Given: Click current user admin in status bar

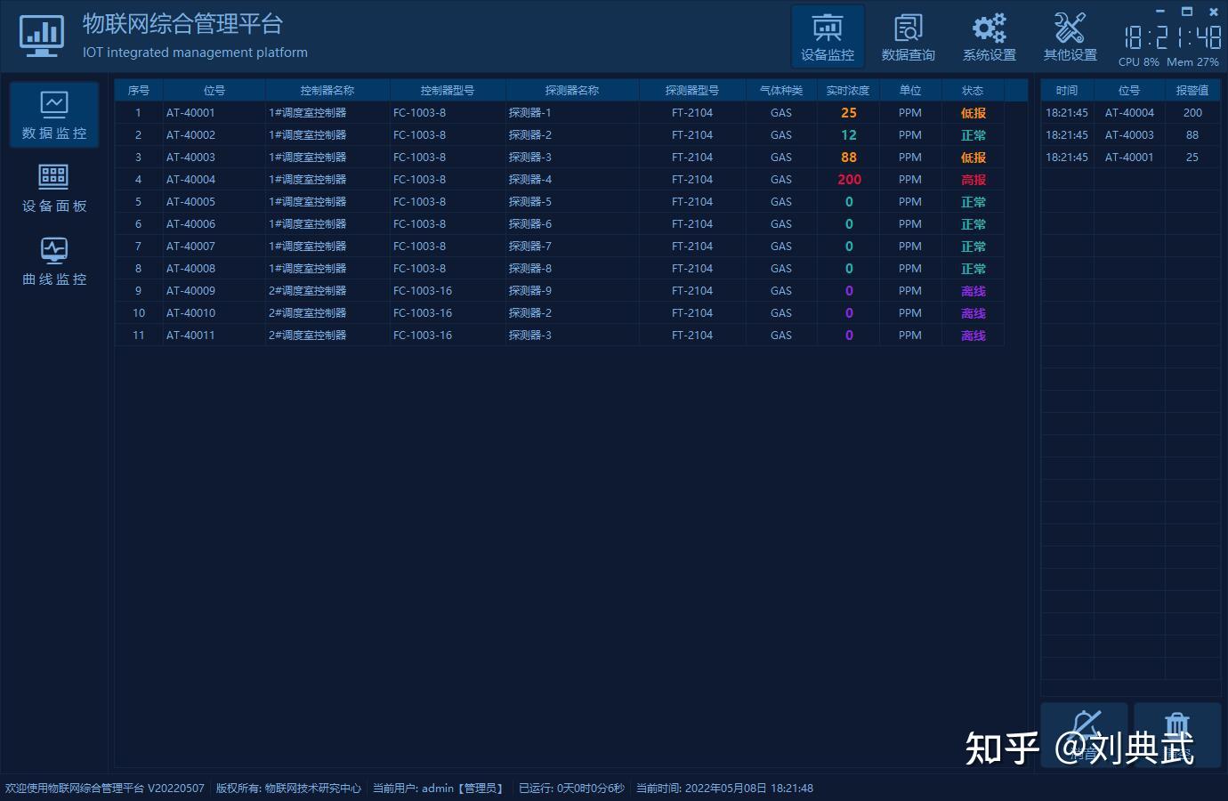Looking at the screenshot, I should [438, 789].
